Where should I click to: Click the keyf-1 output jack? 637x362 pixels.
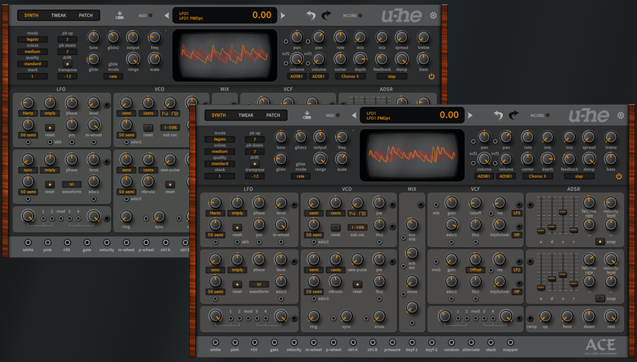tap(412, 343)
